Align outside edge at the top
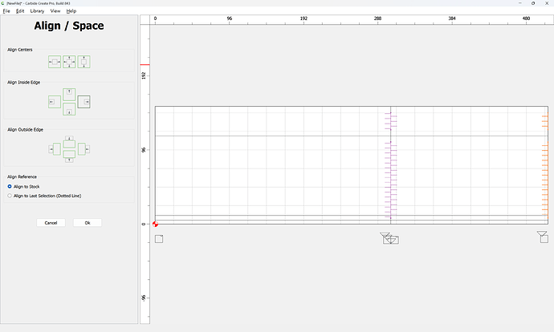The height and width of the screenshot is (332, 554). (x=69, y=141)
